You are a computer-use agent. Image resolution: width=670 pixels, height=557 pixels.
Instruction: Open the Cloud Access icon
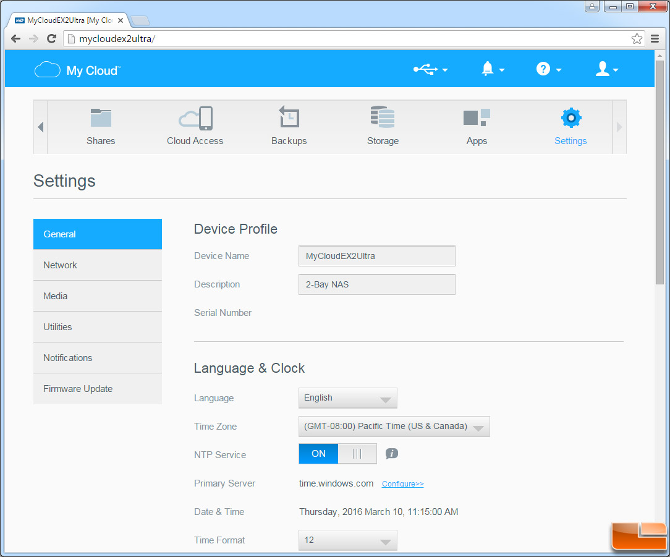(195, 118)
